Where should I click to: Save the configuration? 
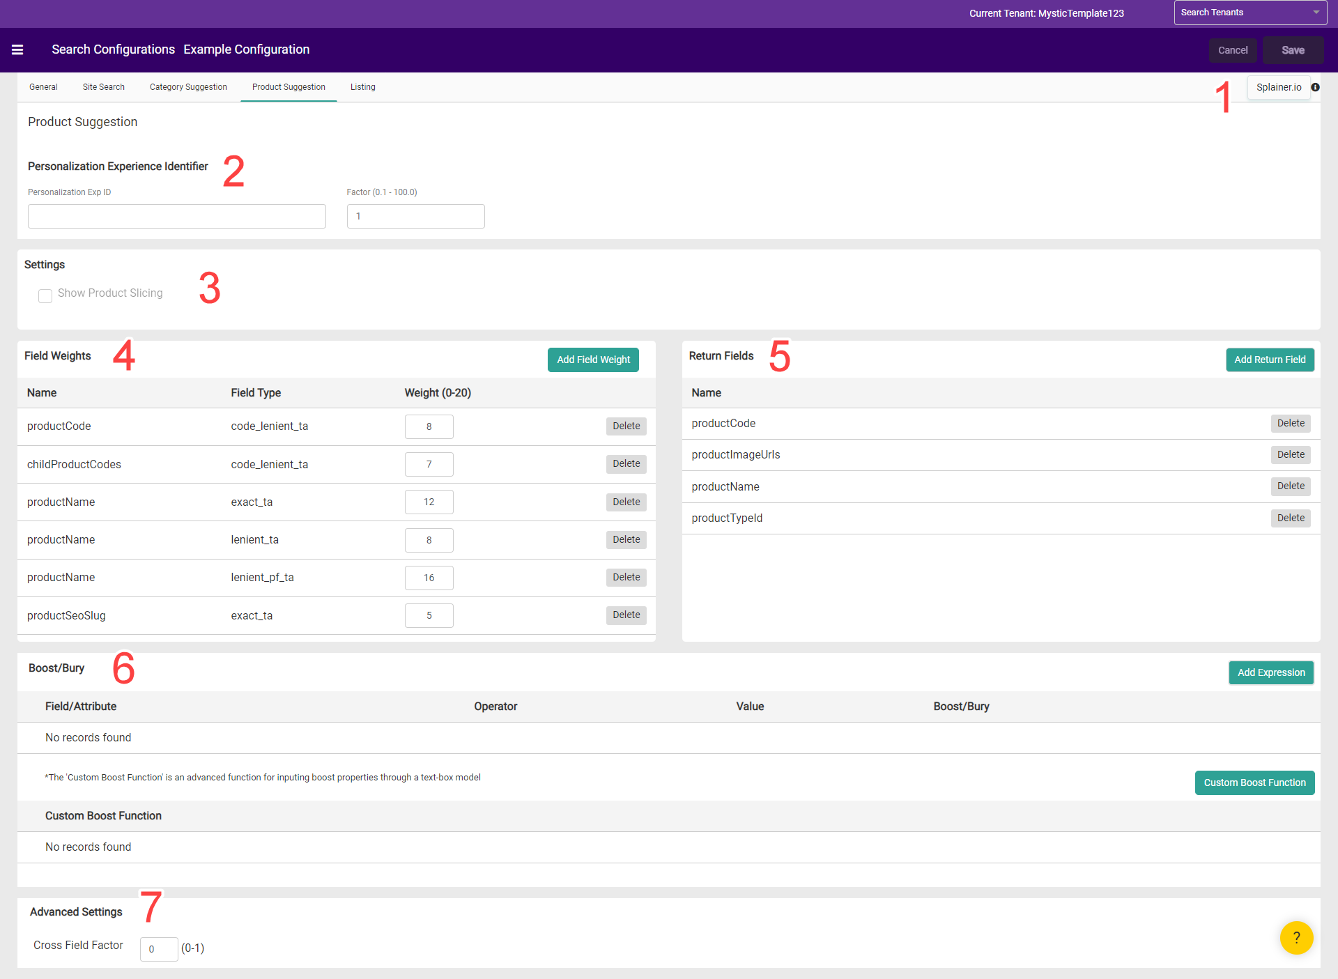(1293, 49)
